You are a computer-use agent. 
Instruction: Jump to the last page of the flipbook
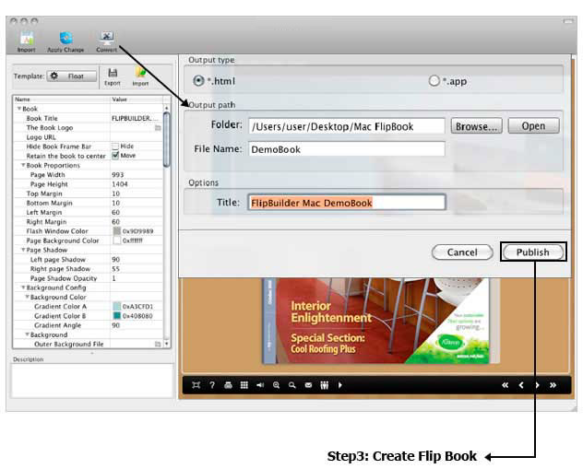(x=553, y=385)
